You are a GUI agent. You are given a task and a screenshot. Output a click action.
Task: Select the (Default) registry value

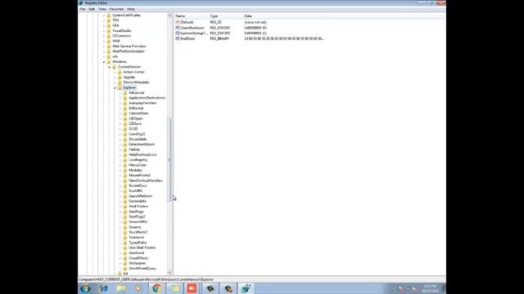coord(187,22)
